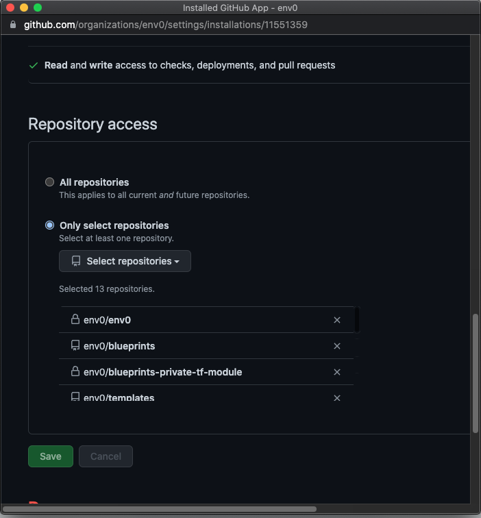The image size is (481, 518).
Task: Click the repo icon beside env0/blueprints
Action: (x=75, y=345)
